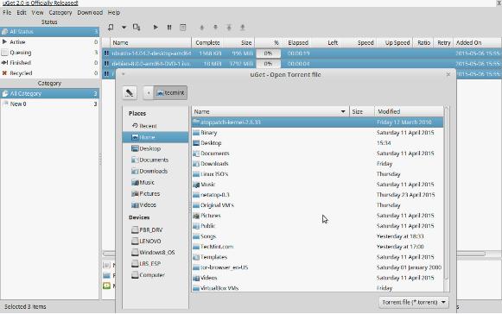Image resolution: width=502 pixels, height=314 pixels.
Task: Open the PBR_DRV device
Action: 156,229
